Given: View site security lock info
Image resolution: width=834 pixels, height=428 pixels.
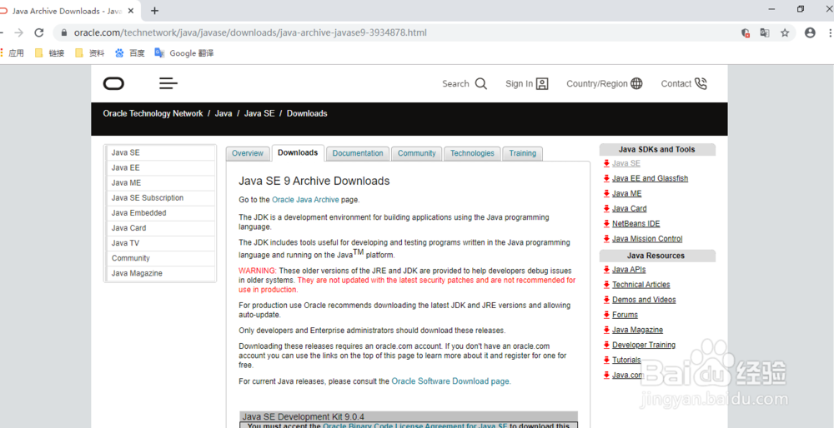Looking at the screenshot, I should click(x=64, y=32).
